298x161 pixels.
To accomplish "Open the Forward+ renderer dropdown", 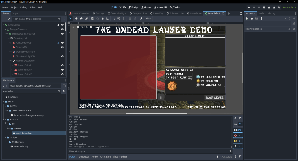I will pos(289,7).
